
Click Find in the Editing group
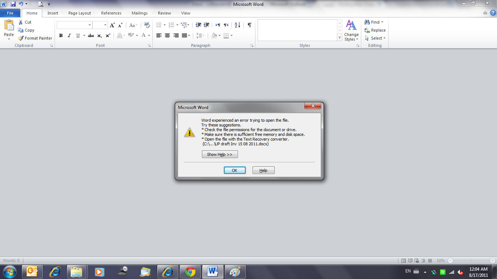tap(374, 22)
